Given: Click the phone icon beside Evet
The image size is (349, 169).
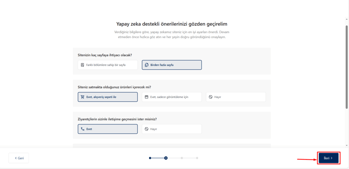Looking at the screenshot, I should [82, 129].
